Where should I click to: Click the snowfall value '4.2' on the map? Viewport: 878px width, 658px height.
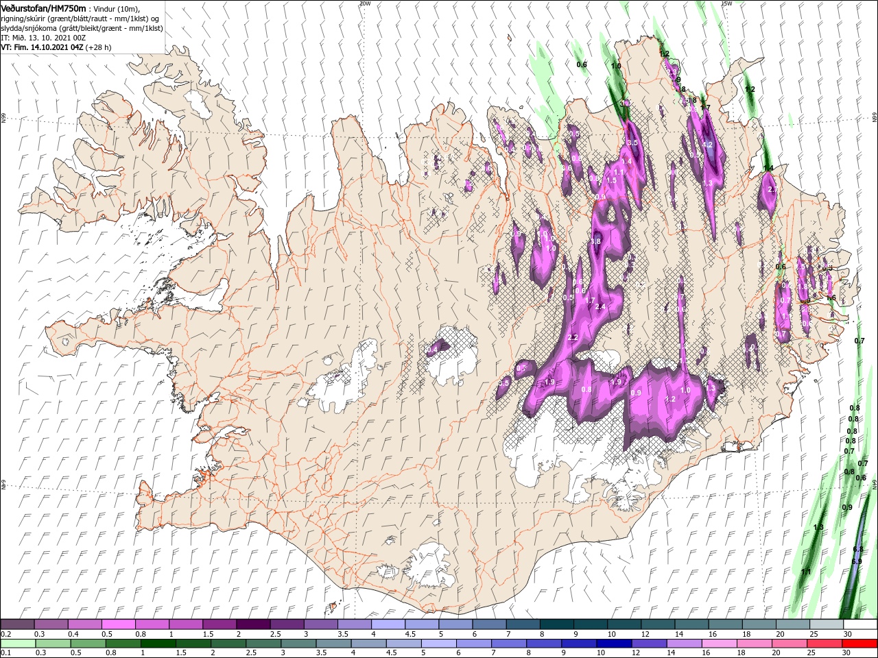click(709, 145)
